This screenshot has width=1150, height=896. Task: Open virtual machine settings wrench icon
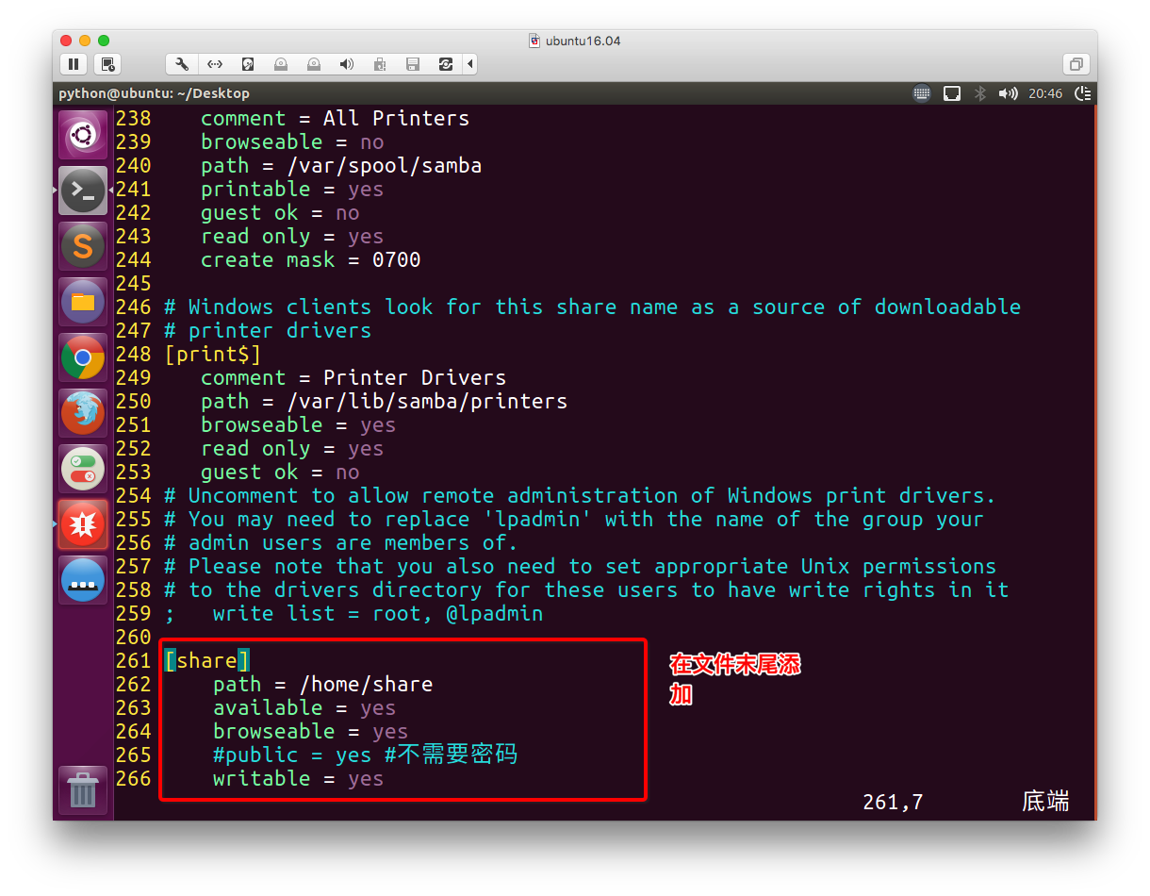(x=182, y=64)
